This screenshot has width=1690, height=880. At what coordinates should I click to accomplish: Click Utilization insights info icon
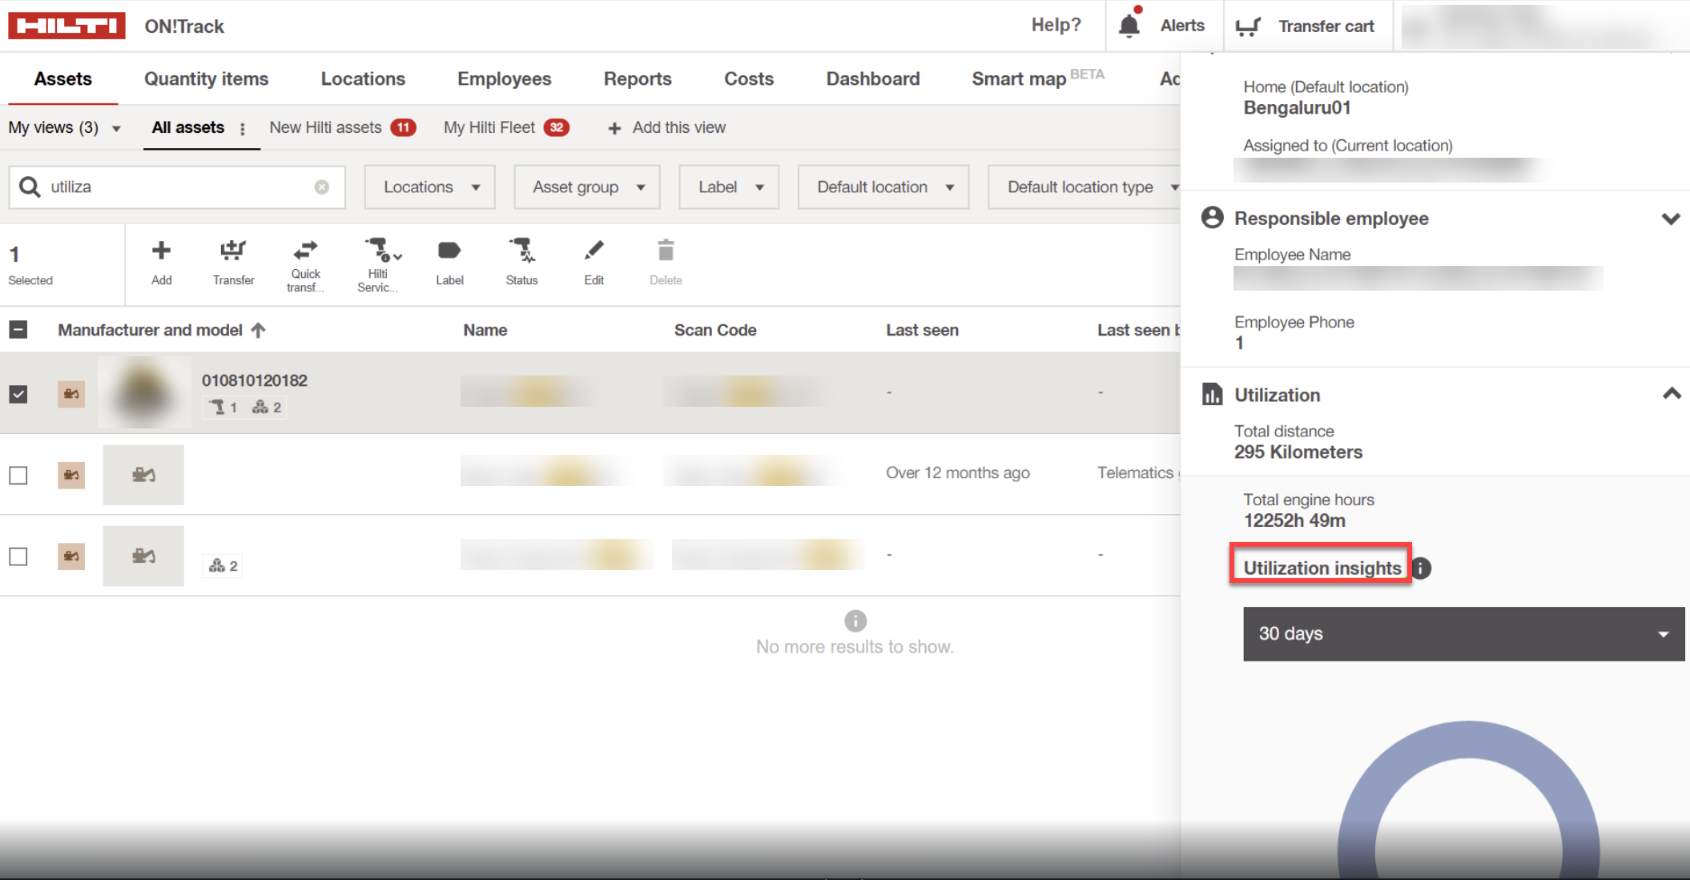(1421, 568)
